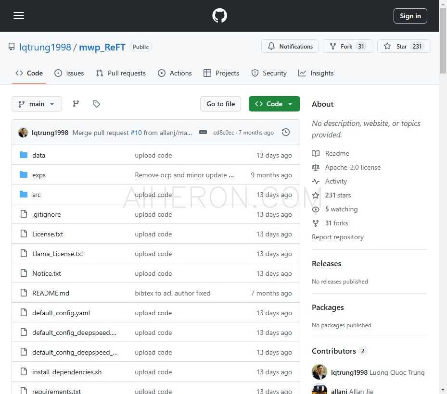
Task: Click the Go to file button
Action: click(221, 104)
